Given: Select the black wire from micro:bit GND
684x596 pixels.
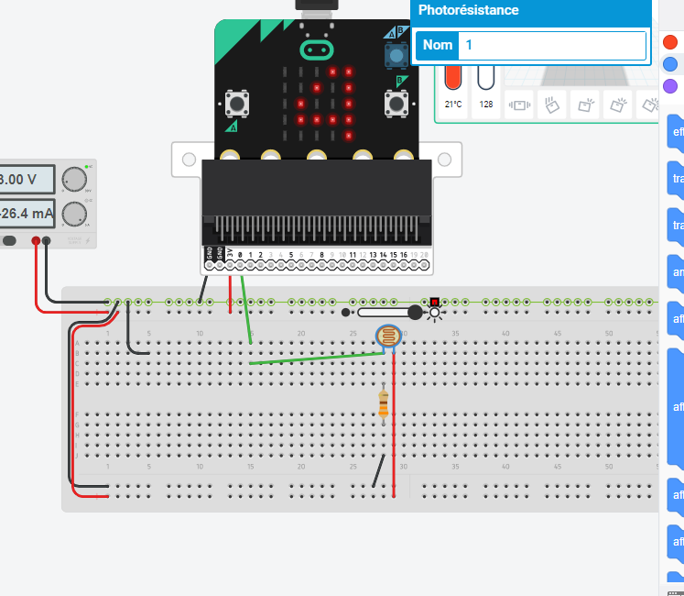Looking at the screenshot, I should (x=203, y=289).
